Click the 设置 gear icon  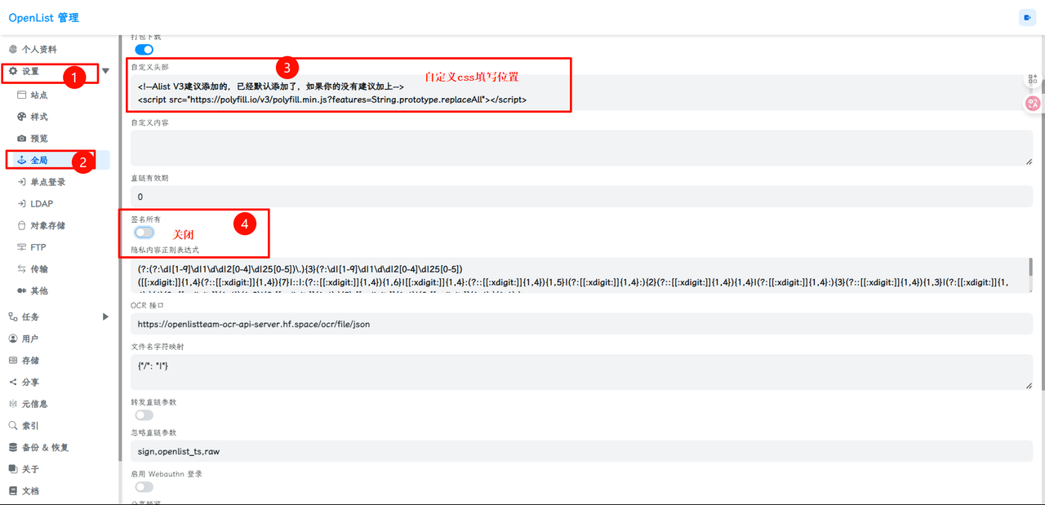click(13, 71)
